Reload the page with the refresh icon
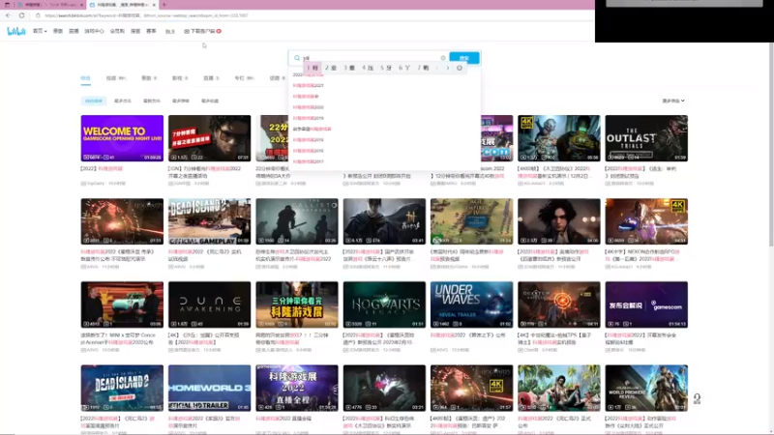 (x=21, y=15)
